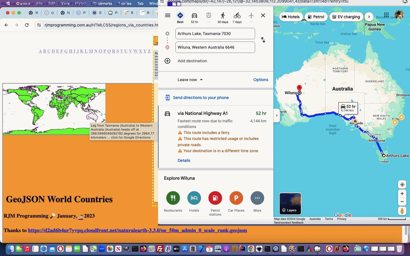410x256 pixels.
Task: Show more category chips arrow
Action: (x=369, y=17)
